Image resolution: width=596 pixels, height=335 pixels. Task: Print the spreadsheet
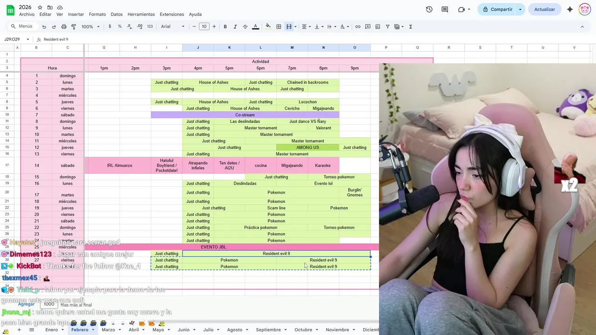(64, 27)
